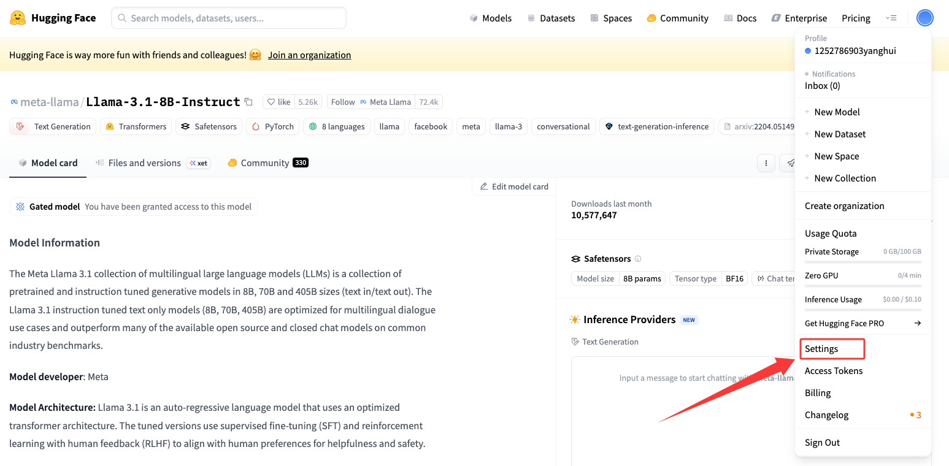Open the info icon beside Safetensors heading
The height and width of the screenshot is (466, 949).
638,259
